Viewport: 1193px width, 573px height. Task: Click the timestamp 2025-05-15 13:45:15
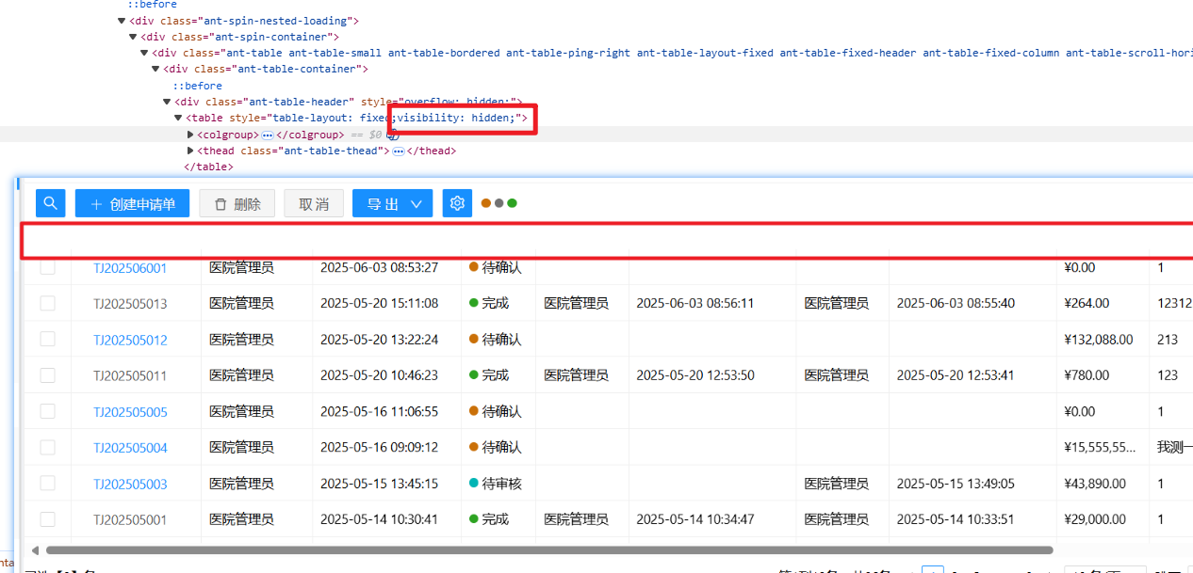coord(379,484)
